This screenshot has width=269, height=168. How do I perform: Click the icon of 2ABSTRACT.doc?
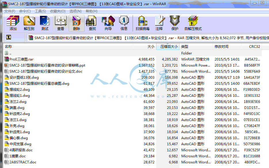coord(7,162)
